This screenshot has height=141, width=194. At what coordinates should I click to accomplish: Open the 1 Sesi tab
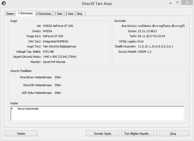pos(59,14)
